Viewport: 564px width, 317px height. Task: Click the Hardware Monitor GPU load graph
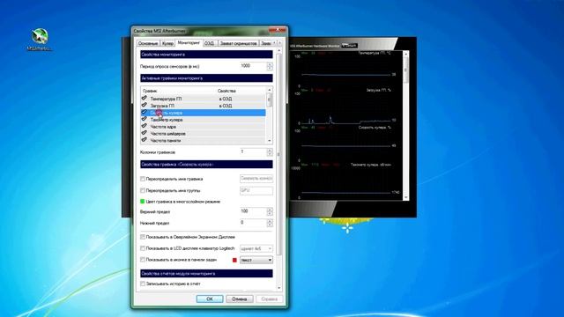[x=345, y=107]
